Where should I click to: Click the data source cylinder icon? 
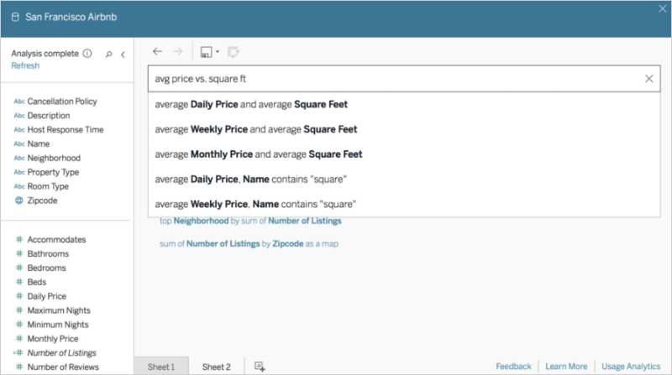click(15, 17)
